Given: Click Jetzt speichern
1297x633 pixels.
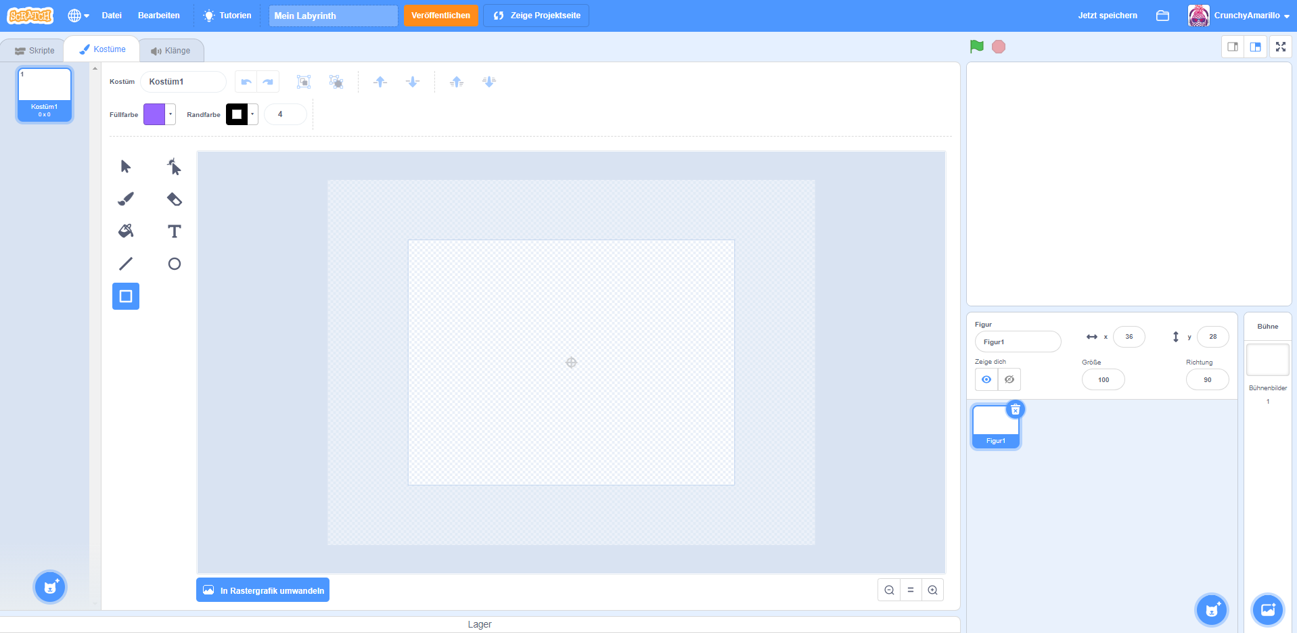Looking at the screenshot, I should click(x=1108, y=16).
